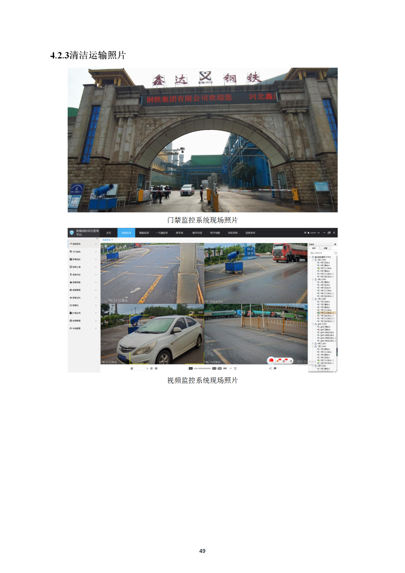This screenshot has height=573, width=405.
Task: Select the highlighted 7号门入口车头_1 camera row
Action: point(327,313)
